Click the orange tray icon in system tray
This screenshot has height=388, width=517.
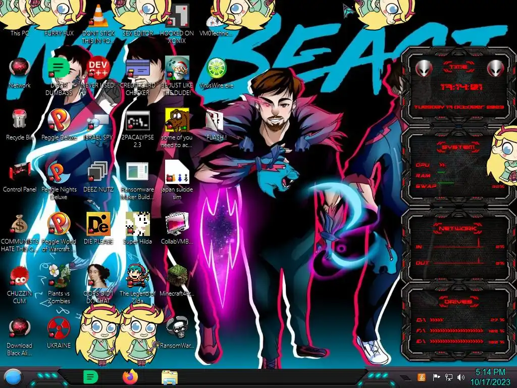(422, 377)
